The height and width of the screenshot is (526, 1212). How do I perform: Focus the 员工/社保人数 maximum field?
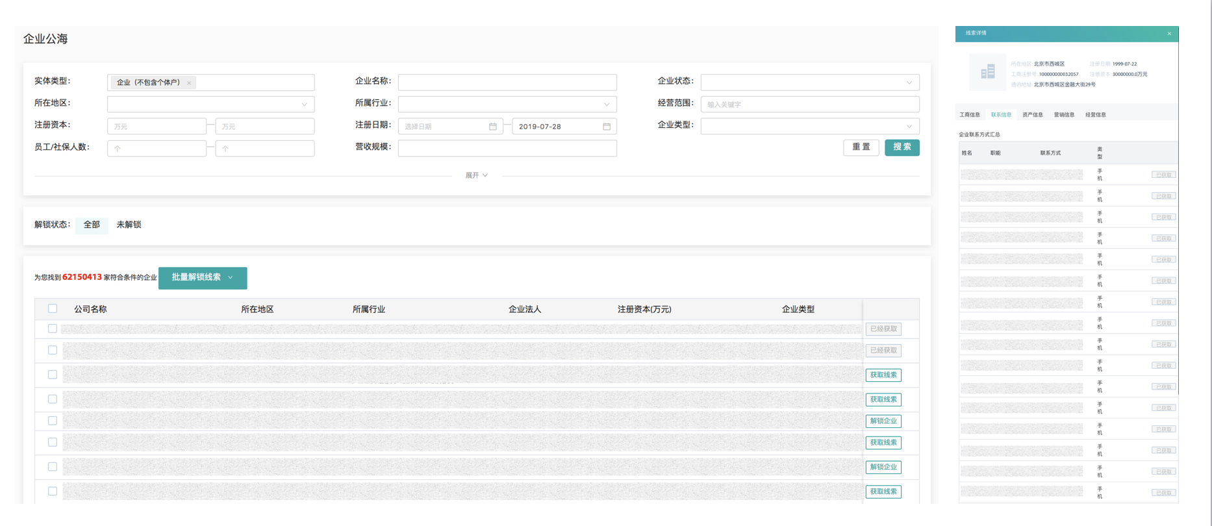pos(265,148)
